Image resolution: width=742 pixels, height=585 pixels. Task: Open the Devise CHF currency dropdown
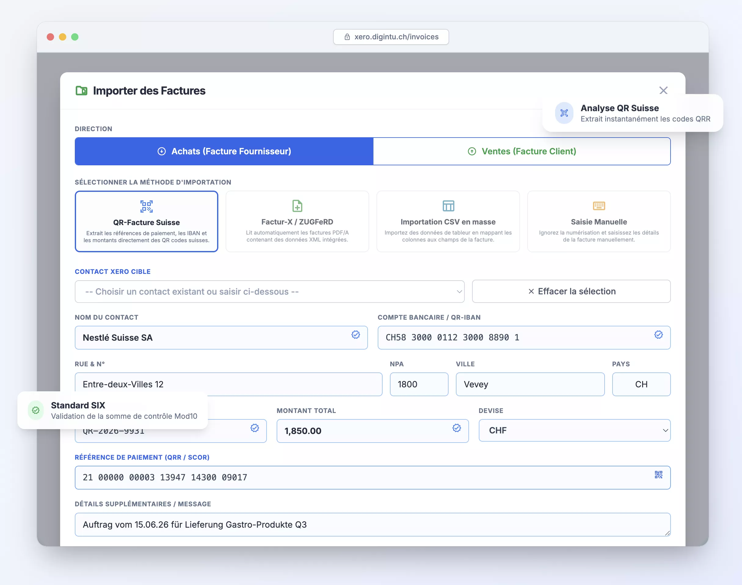point(574,431)
